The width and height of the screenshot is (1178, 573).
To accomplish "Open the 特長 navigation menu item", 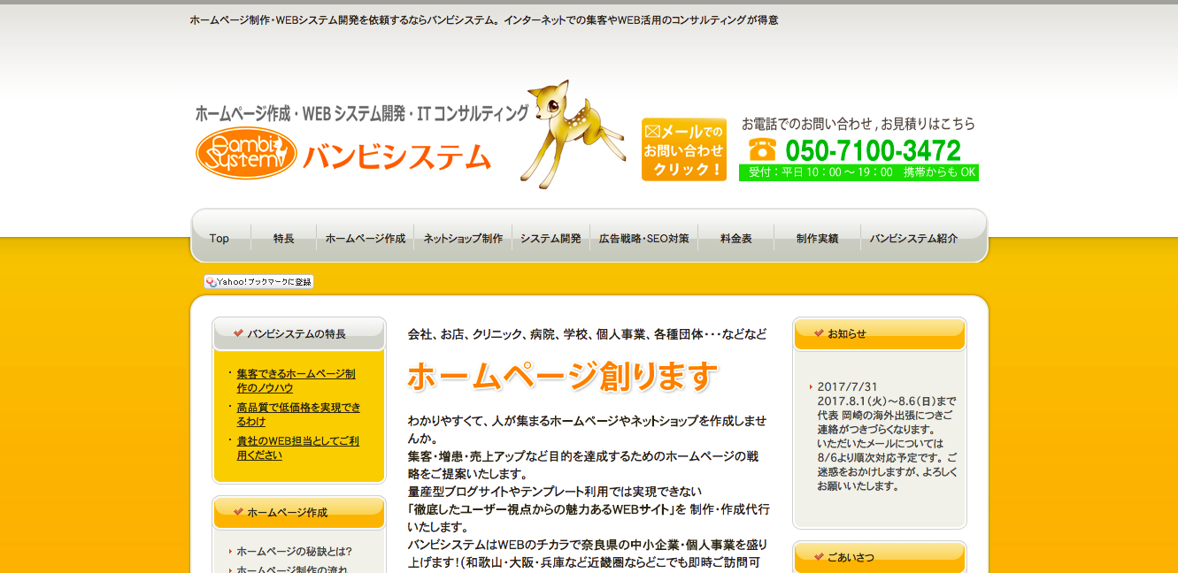I will click(283, 239).
